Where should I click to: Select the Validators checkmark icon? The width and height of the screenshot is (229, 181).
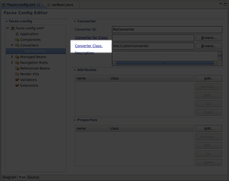coord(17,80)
